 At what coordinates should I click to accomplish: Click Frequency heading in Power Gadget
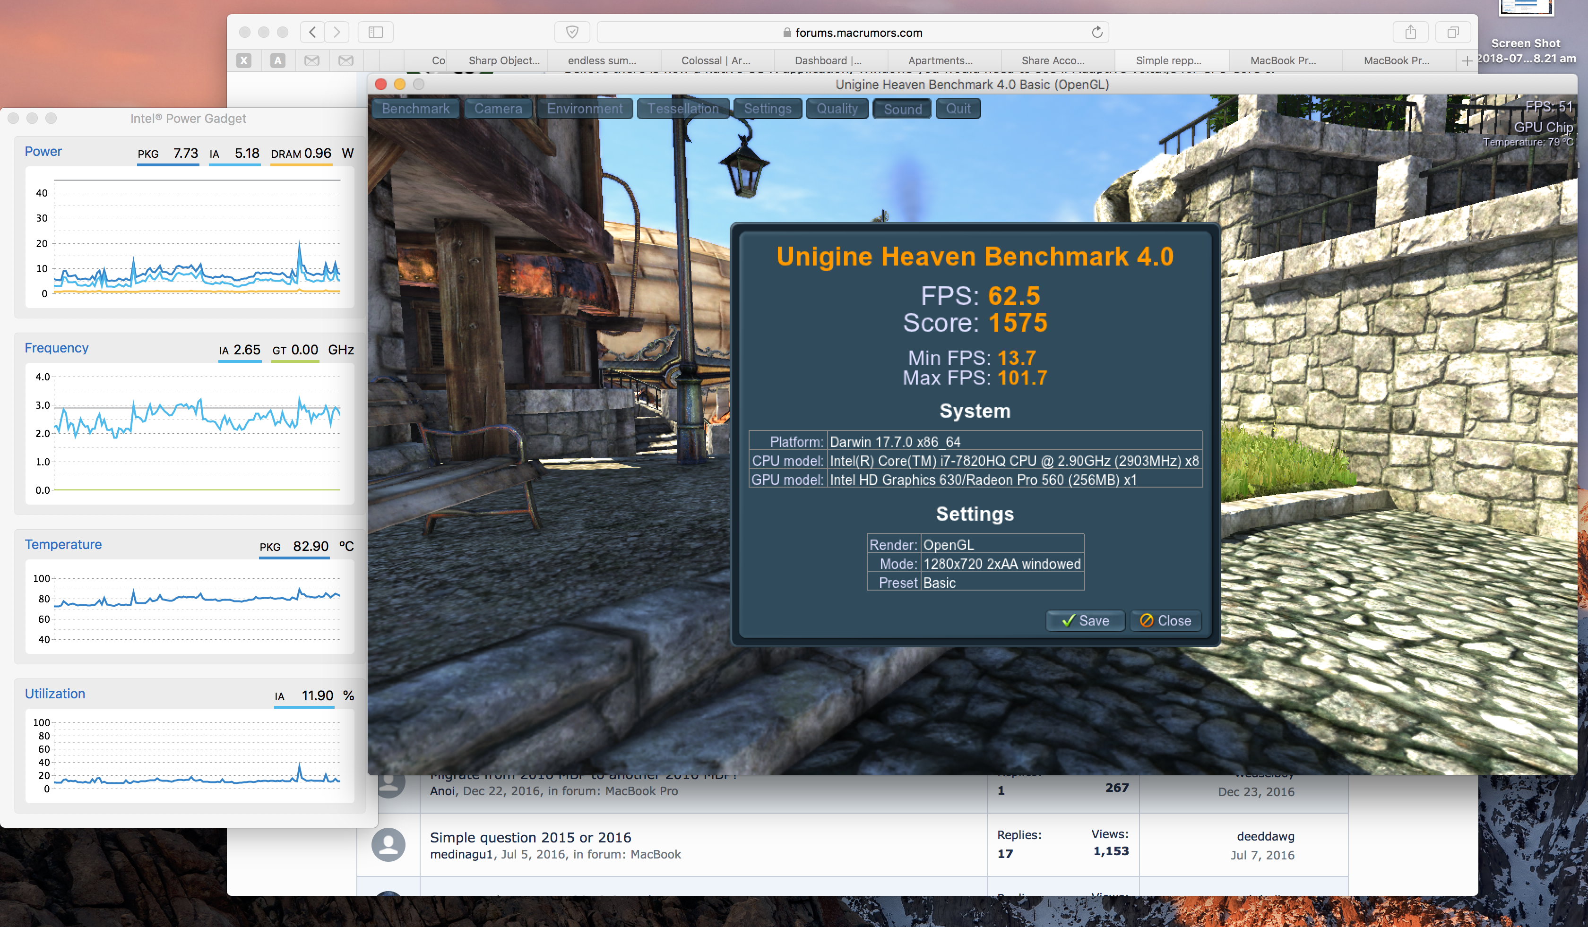[x=57, y=348]
